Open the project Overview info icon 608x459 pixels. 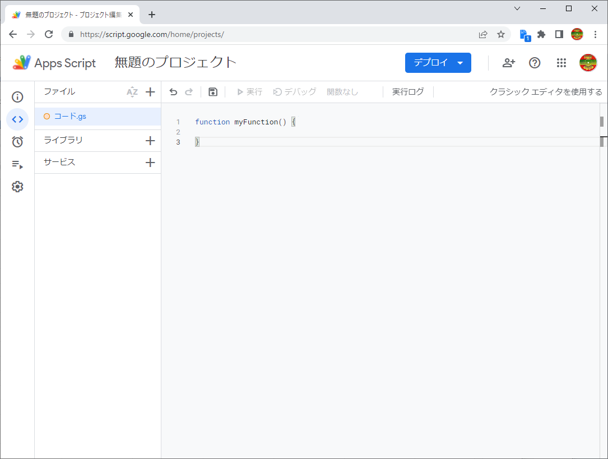[x=17, y=97]
